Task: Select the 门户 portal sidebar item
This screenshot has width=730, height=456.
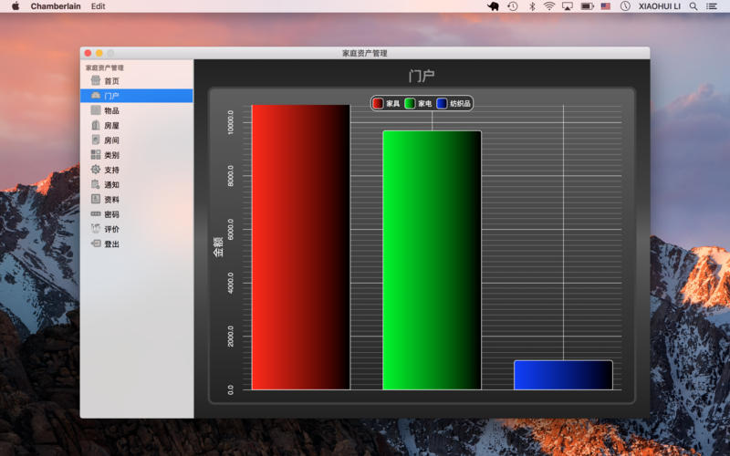Action: pyautogui.click(x=136, y=96)
